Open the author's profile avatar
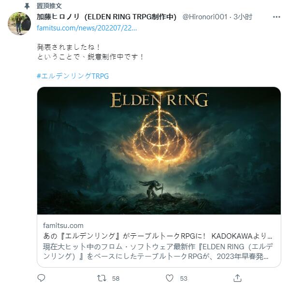The width and height of the screenshot is (288, 285). click(x=19, y=24)
